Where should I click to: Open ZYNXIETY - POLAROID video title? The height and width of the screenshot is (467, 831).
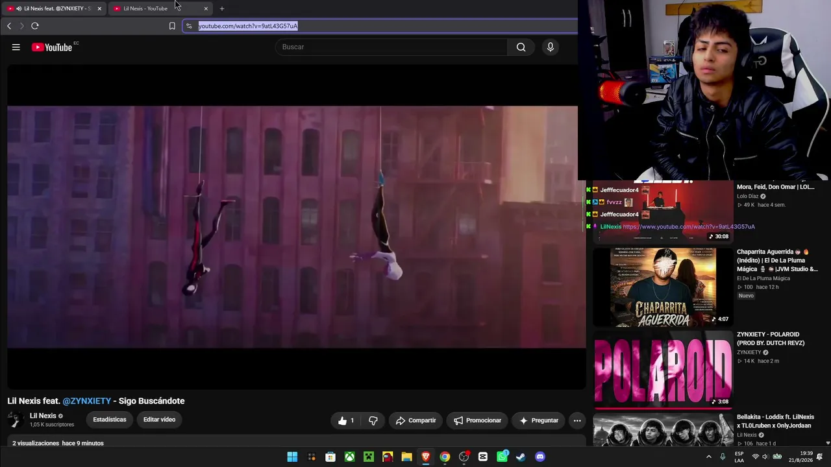[772, 339]
